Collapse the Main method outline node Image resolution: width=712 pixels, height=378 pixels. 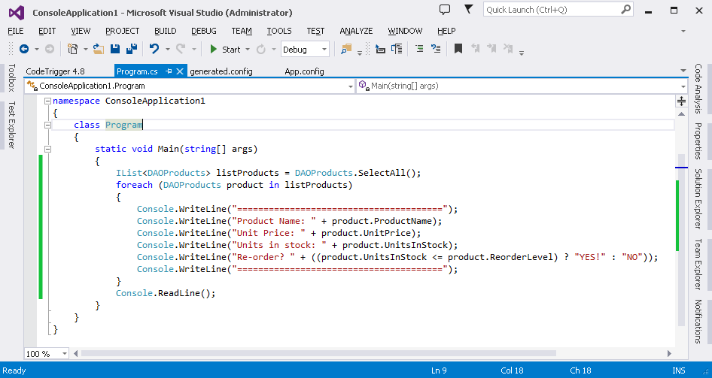pyautogui.click(x=47, y=150)
